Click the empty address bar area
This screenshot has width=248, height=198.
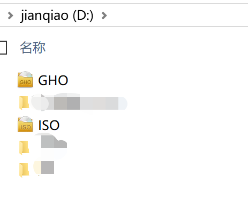(x=177, y=15)
